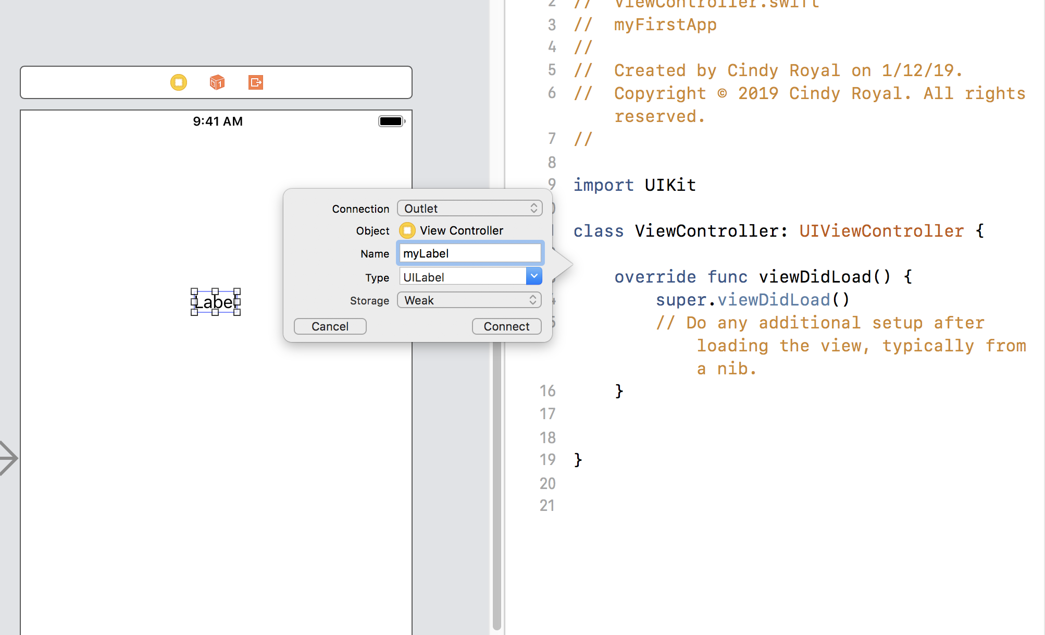Expand the Type UILabel combo box arrow
This screenshot has width=1045, height=635.
(x=534, y=276)
